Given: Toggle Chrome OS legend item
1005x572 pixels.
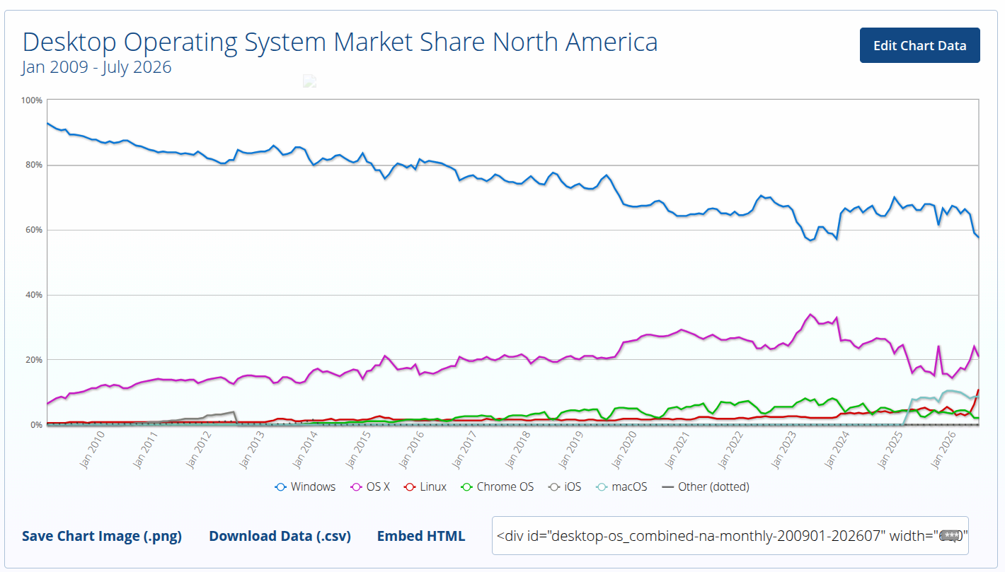Looking at the screenshot, I should point(497,486).
